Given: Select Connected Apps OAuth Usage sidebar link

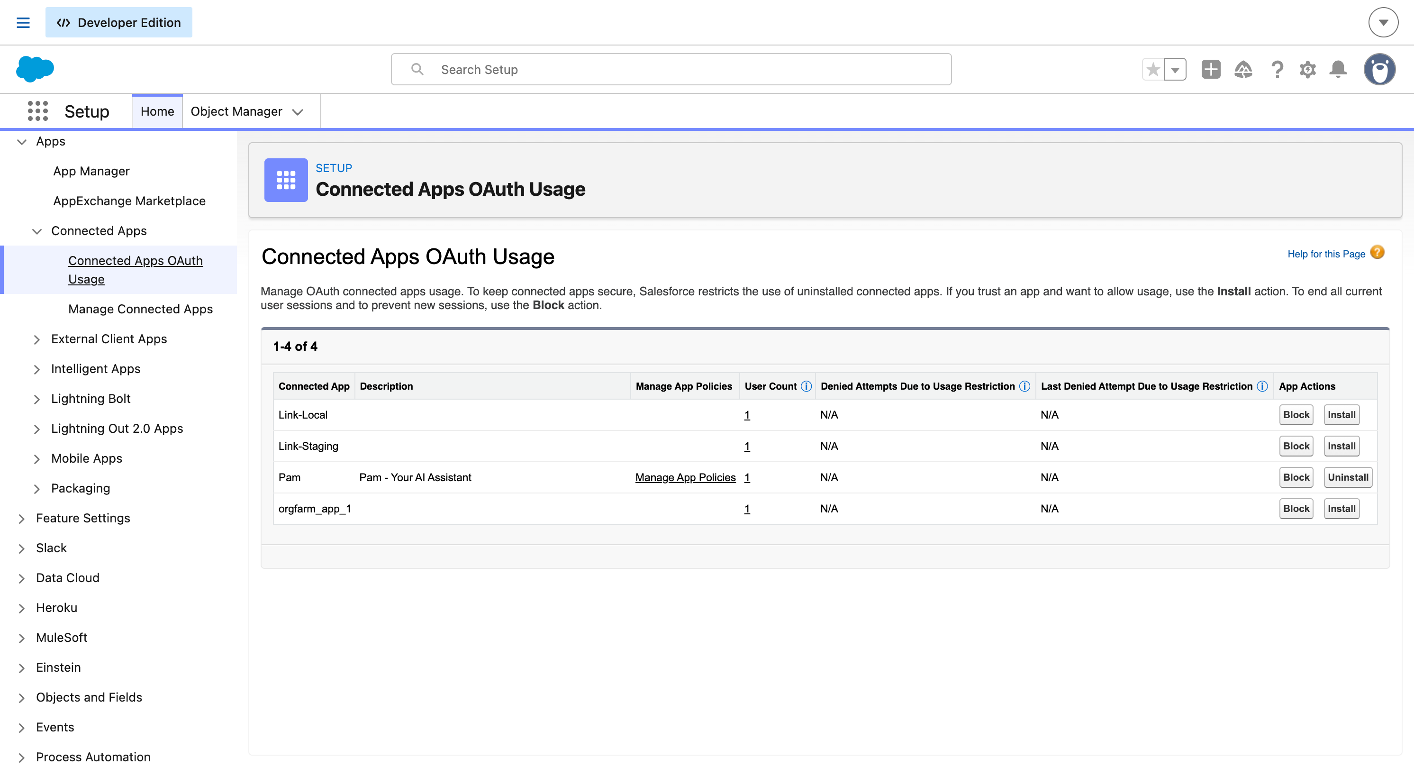Looking at the screenshot, I should click(136, 270).
